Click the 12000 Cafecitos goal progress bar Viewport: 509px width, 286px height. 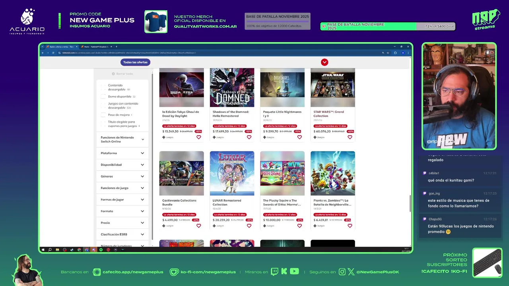tap(278, 21)
